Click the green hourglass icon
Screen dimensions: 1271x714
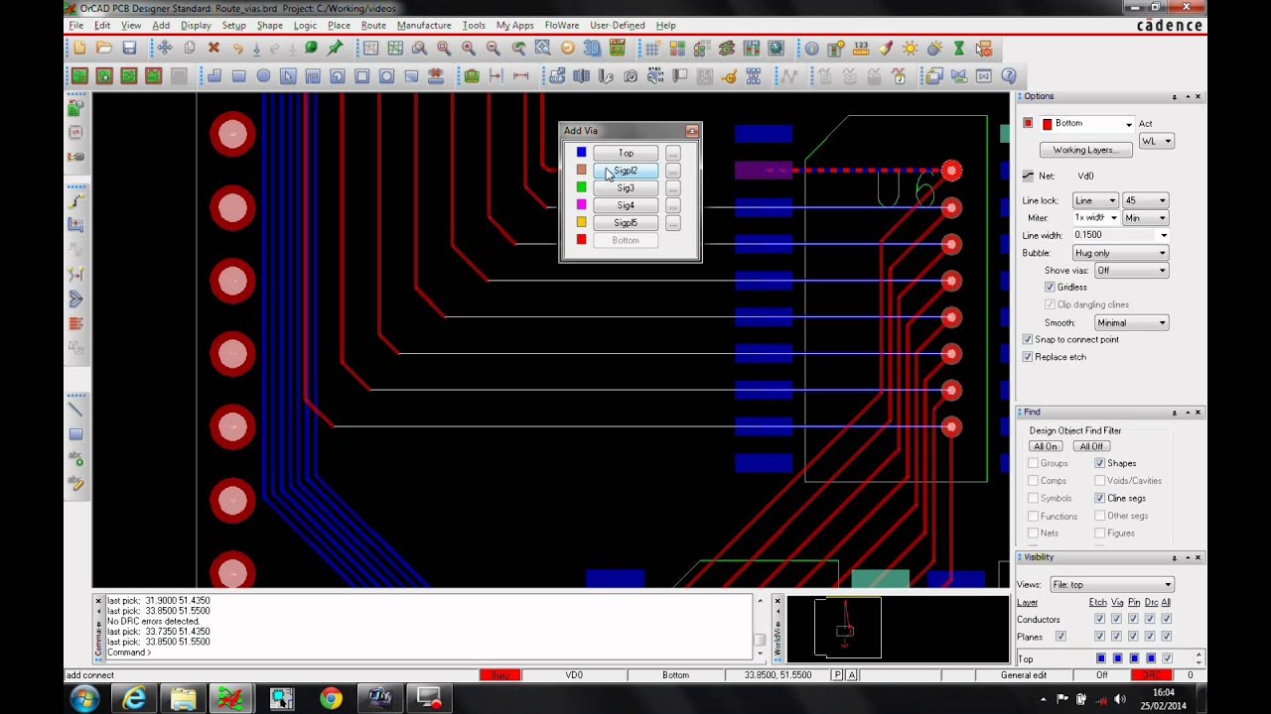coord(959,48)
